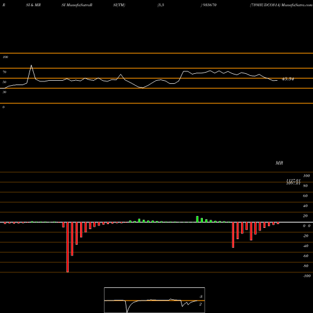The width and height of the screenshot is (313, 313).
Task: Click the -60 label on the MR axis
Action: [x=305, y=256]
